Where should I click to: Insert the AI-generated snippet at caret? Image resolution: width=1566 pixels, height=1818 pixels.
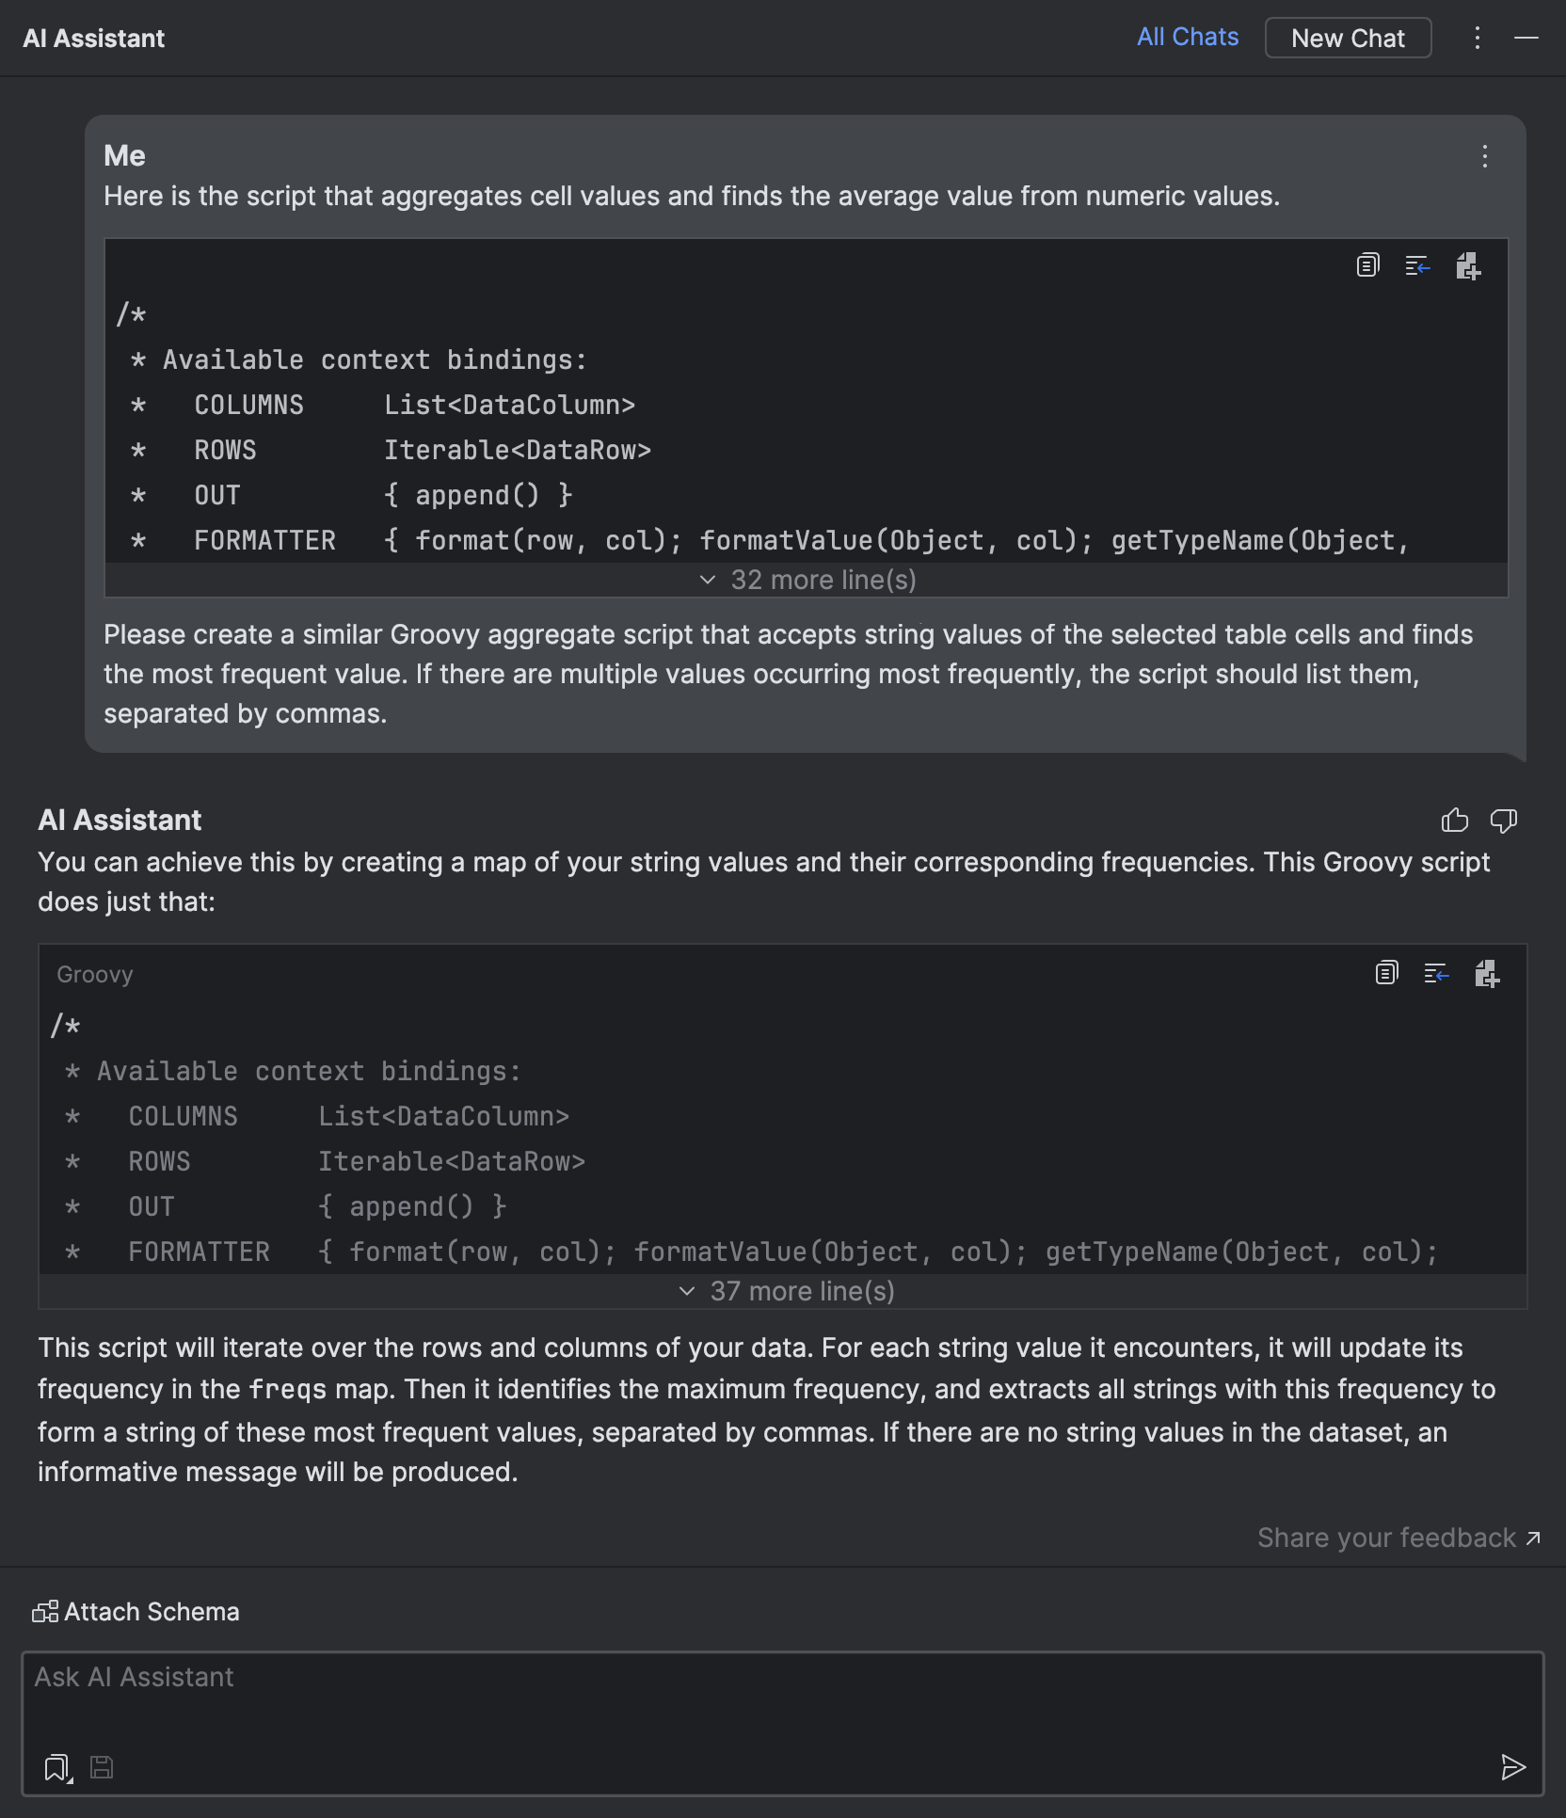1435,974
